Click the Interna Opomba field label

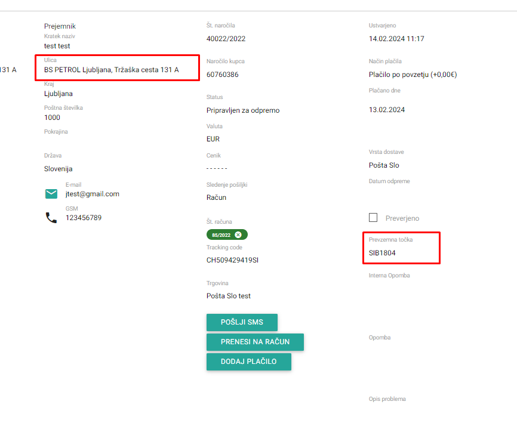(389, 276)
